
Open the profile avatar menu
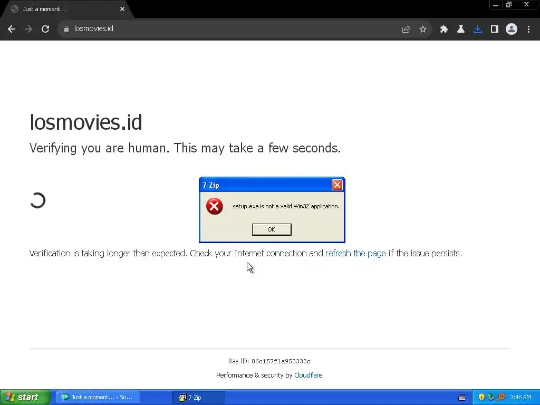[512, 30]
